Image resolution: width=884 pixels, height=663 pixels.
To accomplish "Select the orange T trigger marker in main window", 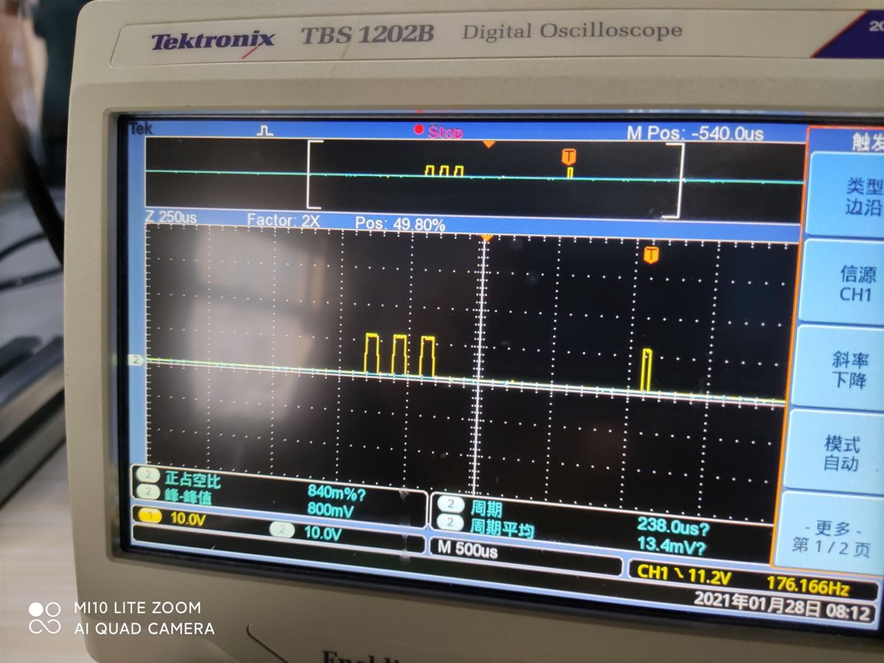I will point(651,255).
